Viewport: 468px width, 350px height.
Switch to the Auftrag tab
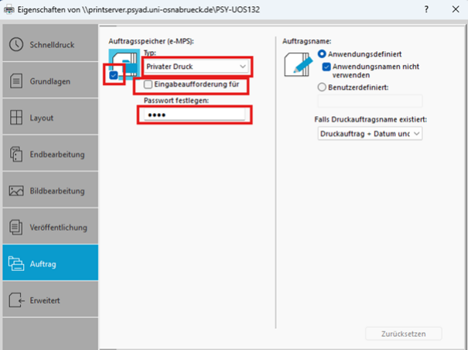[49, 263]
